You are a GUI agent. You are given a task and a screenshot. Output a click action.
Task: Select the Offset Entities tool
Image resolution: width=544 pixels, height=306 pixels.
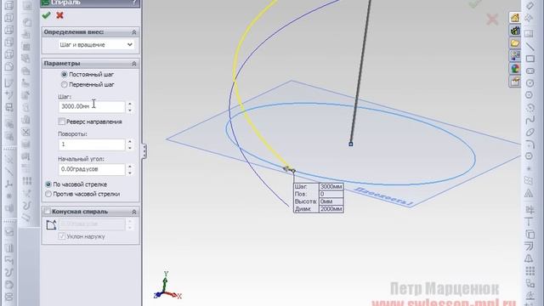[530, 246]
